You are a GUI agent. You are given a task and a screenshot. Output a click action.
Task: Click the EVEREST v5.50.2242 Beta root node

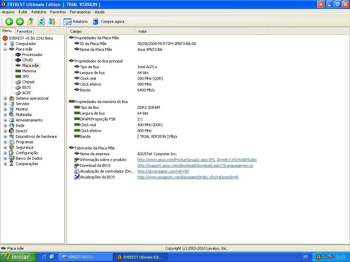tap(31, 38)
